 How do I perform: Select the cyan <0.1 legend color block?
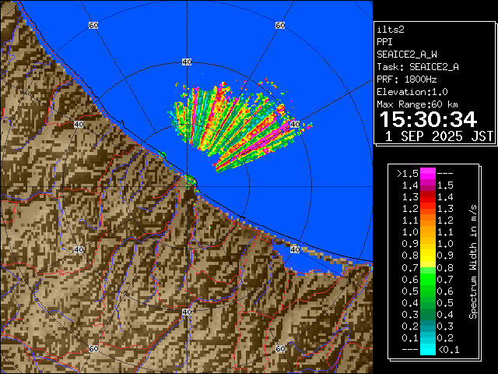coord(427,350)
